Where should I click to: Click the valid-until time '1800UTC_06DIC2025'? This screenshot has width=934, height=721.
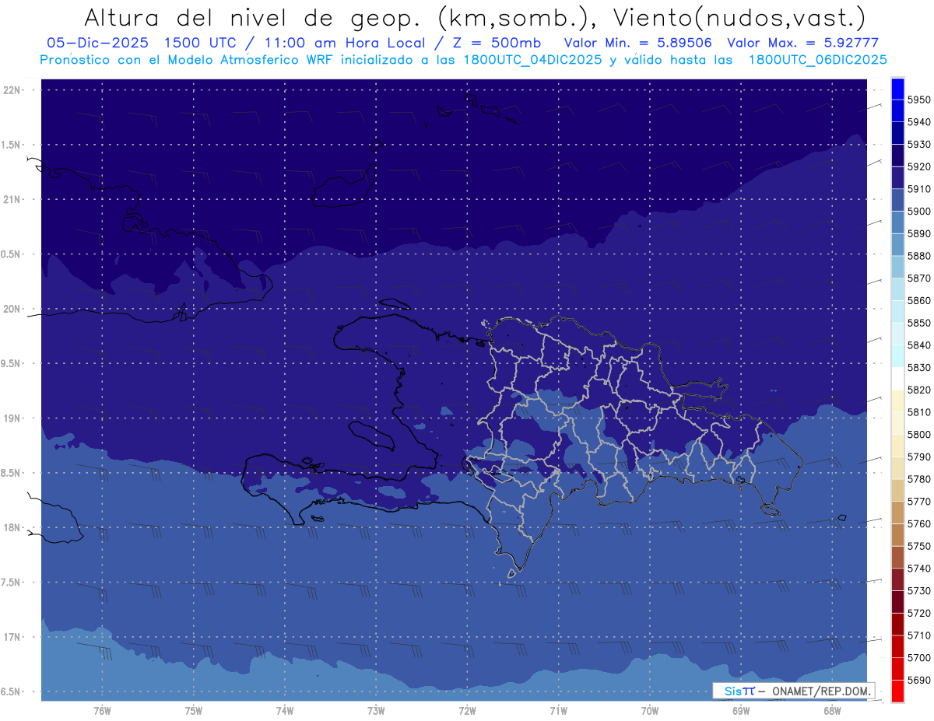point(817,60)
